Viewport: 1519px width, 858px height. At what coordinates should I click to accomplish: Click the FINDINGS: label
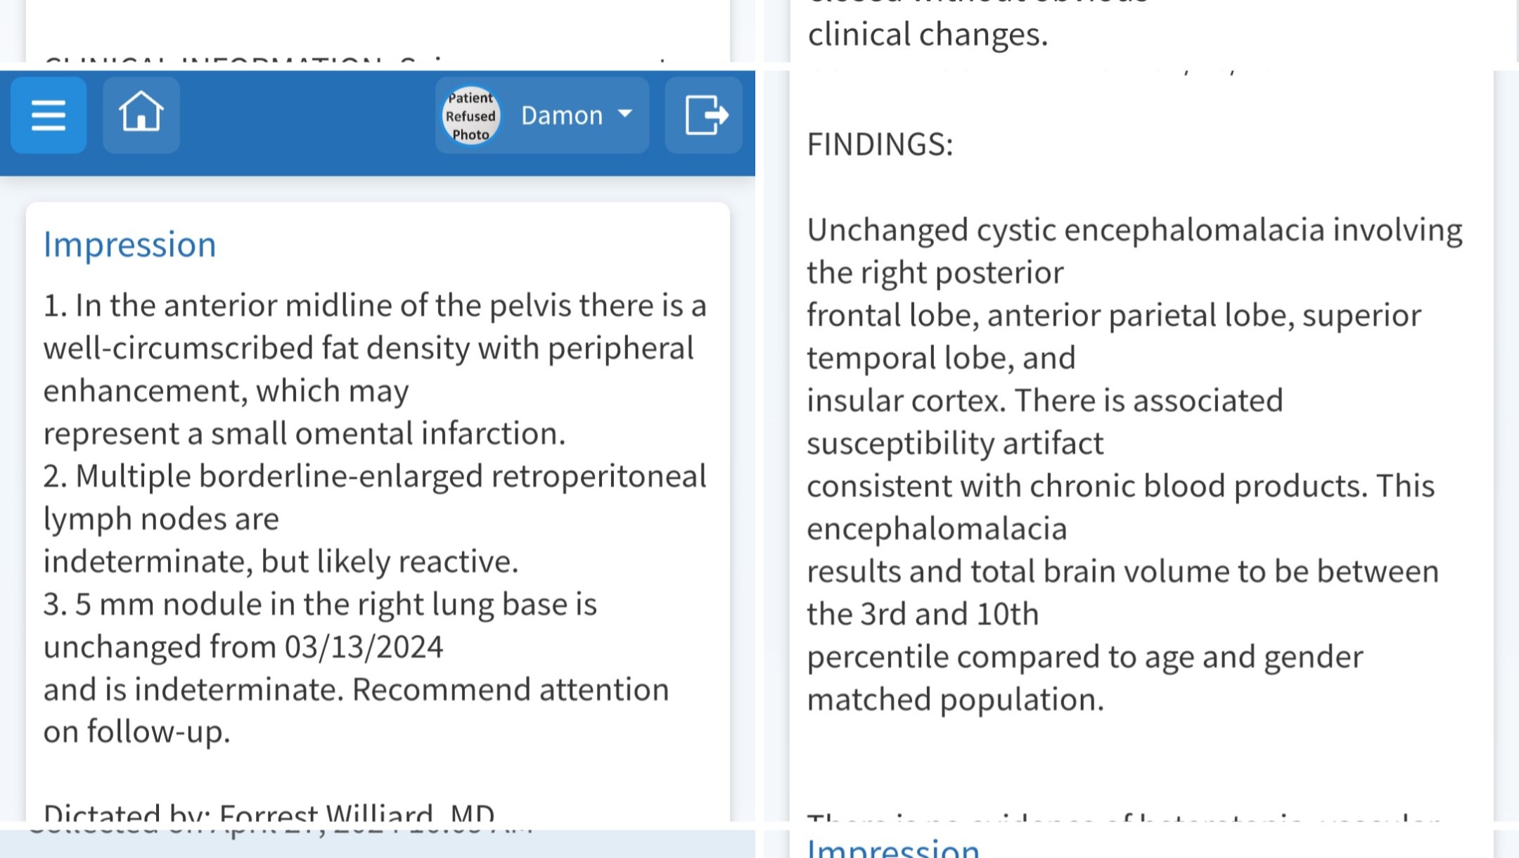[x=880, y=144]
